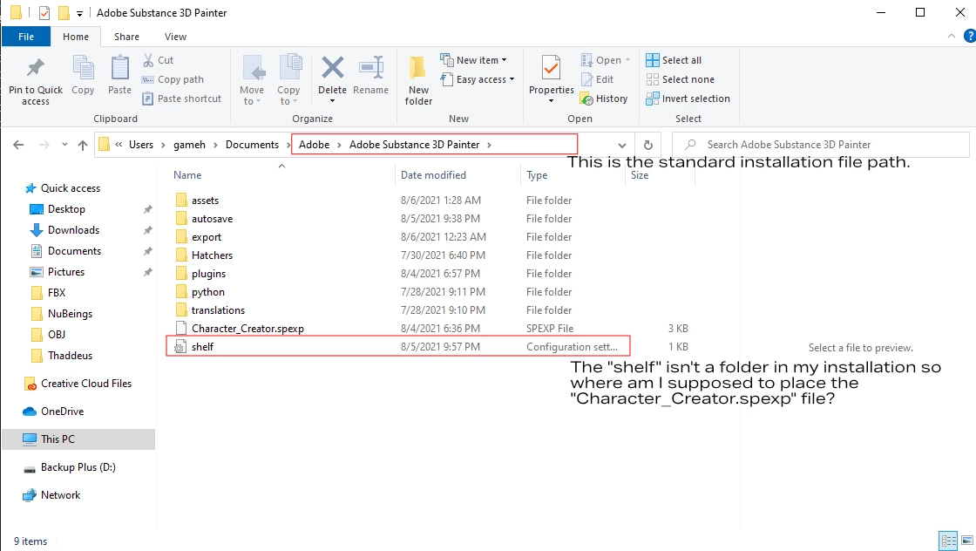The height and width of the screenshot is (551, 976).
Task: Refresh the folder view
Action: pyautogui.click(x=648, y=145)
